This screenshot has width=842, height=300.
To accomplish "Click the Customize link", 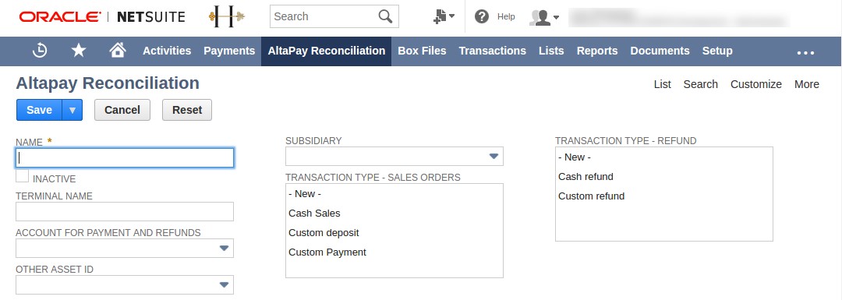I will pos(756,84).
